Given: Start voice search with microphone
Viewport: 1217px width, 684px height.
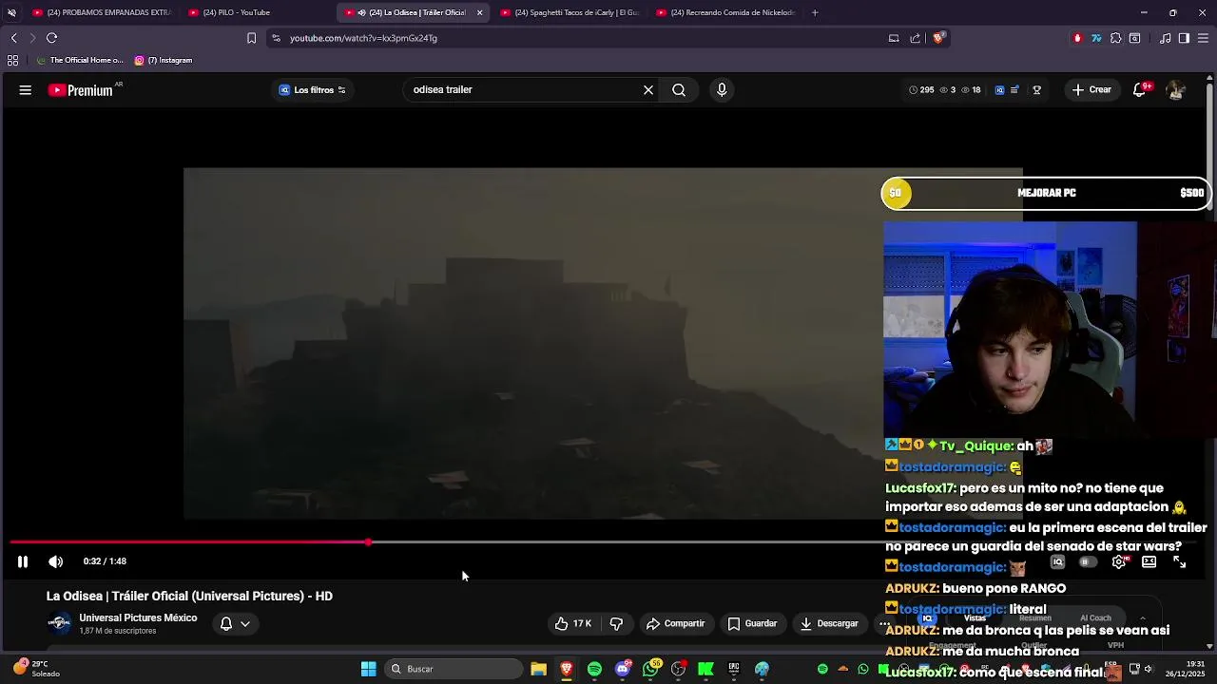Looking at the screenshot, I should coord(722,90).
